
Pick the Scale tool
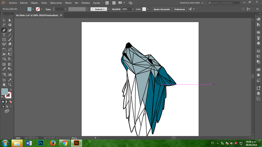tap(10, 49)
